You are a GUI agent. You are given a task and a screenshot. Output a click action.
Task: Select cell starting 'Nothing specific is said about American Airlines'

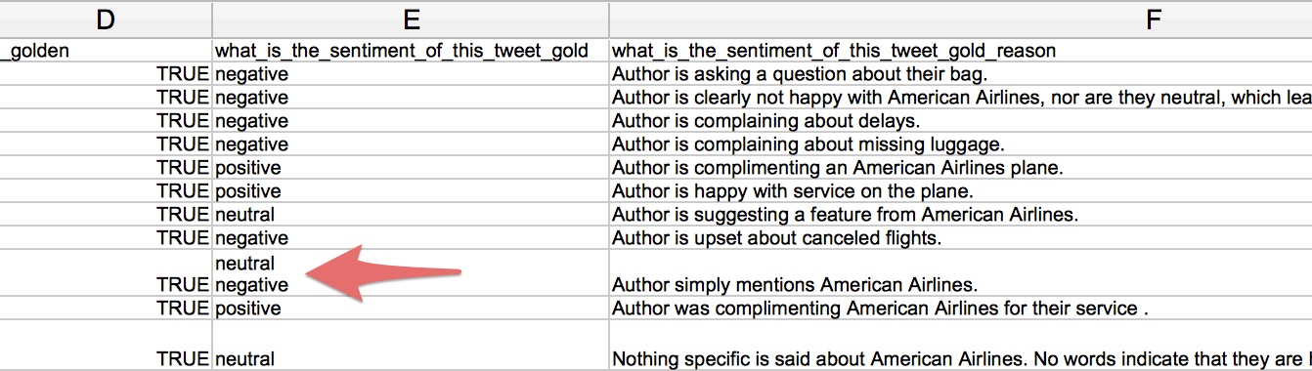[x=960, y=346]
